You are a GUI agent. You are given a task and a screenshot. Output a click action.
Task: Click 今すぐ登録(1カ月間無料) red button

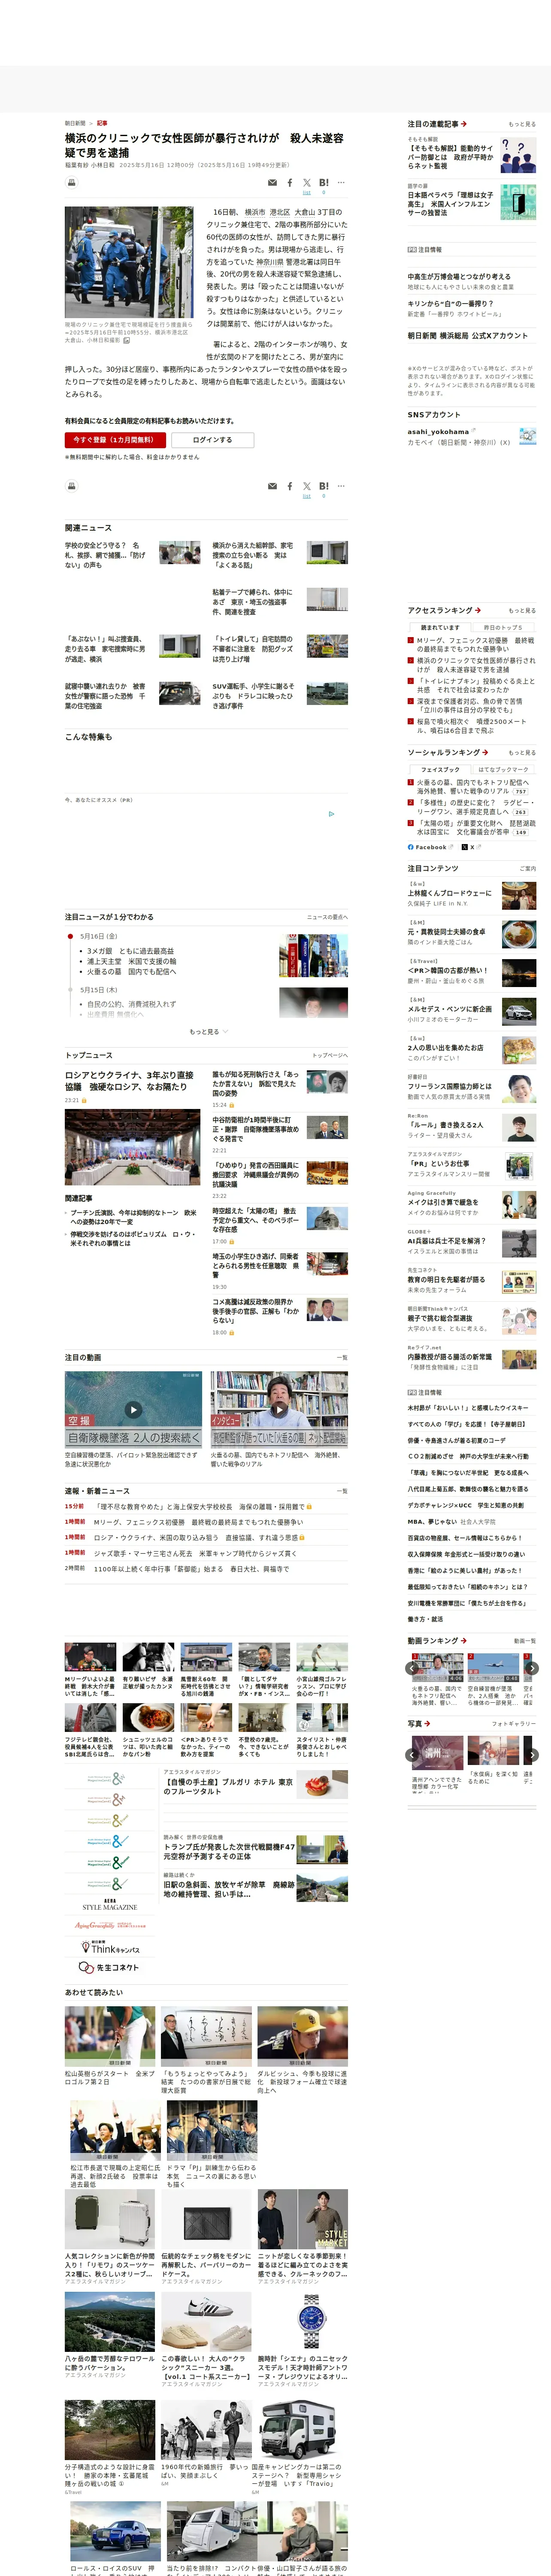(115, 440)
